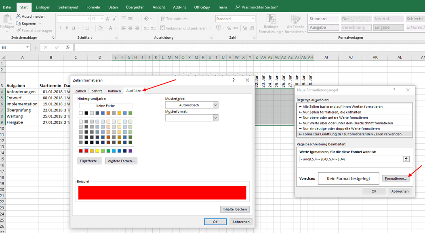Open the Musterformat dropdown
Viewport: 425px width, 233px height.
pyautogui.click(x=215, y=118)
